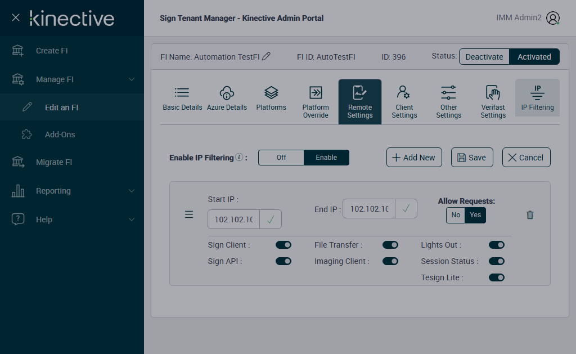Expand the Reporting menu chevron
Image resolution: width=576 pixels, height=354 pixels.
[x=132, y=191]
